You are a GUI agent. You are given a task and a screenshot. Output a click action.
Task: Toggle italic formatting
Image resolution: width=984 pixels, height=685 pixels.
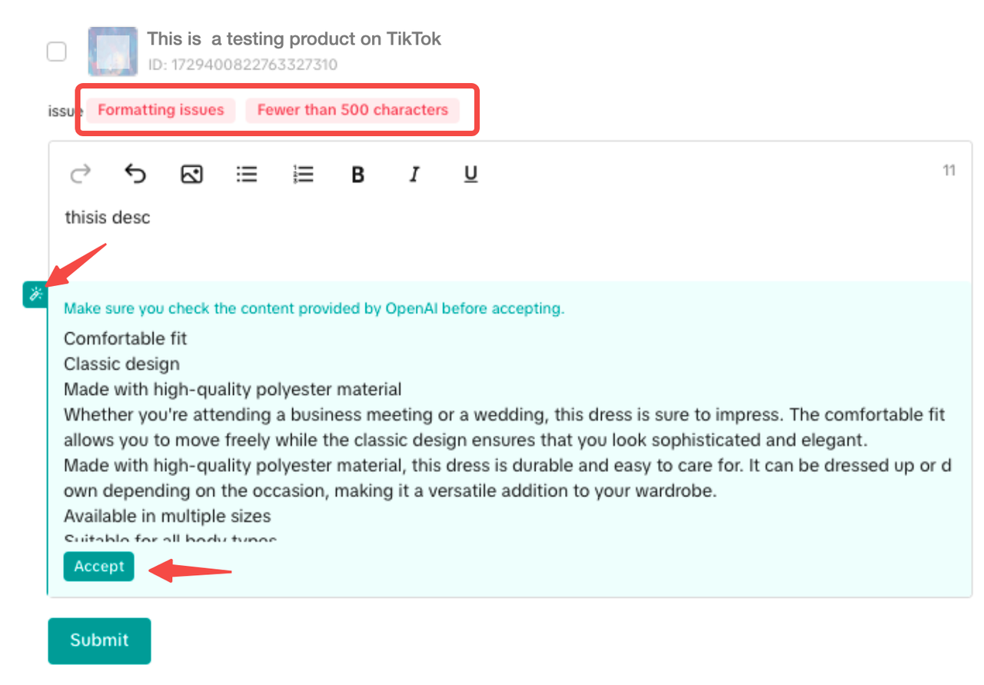(x=414, y=175)
